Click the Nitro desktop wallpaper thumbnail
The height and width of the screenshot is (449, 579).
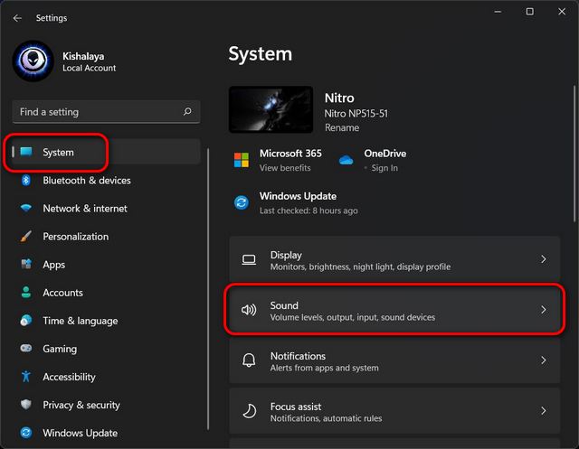271,109
